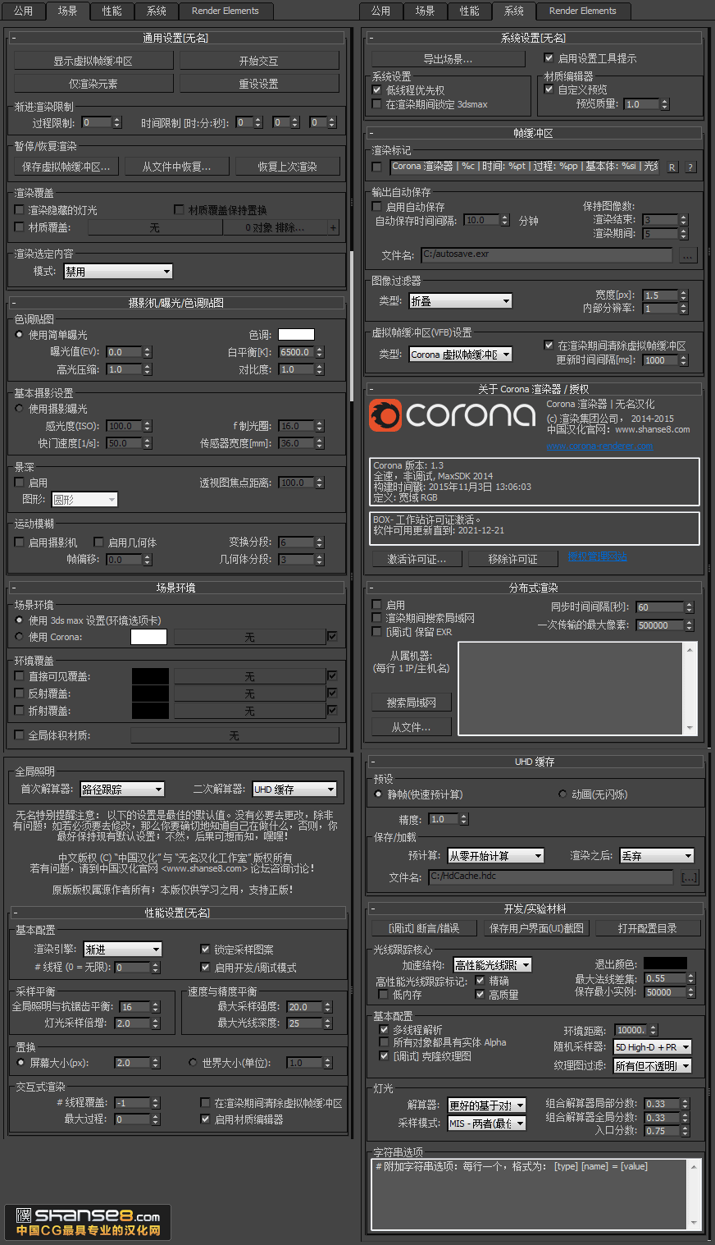Open the 渲染之后 dropdown showing 丢弃
The height and width of the screenshot is (1245, 715).
(657, 856)
